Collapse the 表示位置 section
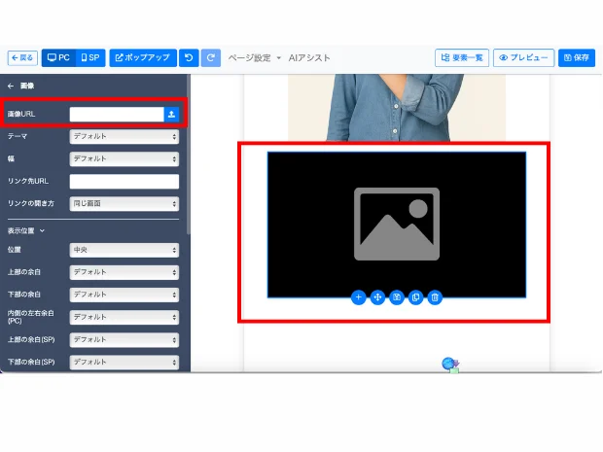603x452 pixels. click(x=27, y=230)
